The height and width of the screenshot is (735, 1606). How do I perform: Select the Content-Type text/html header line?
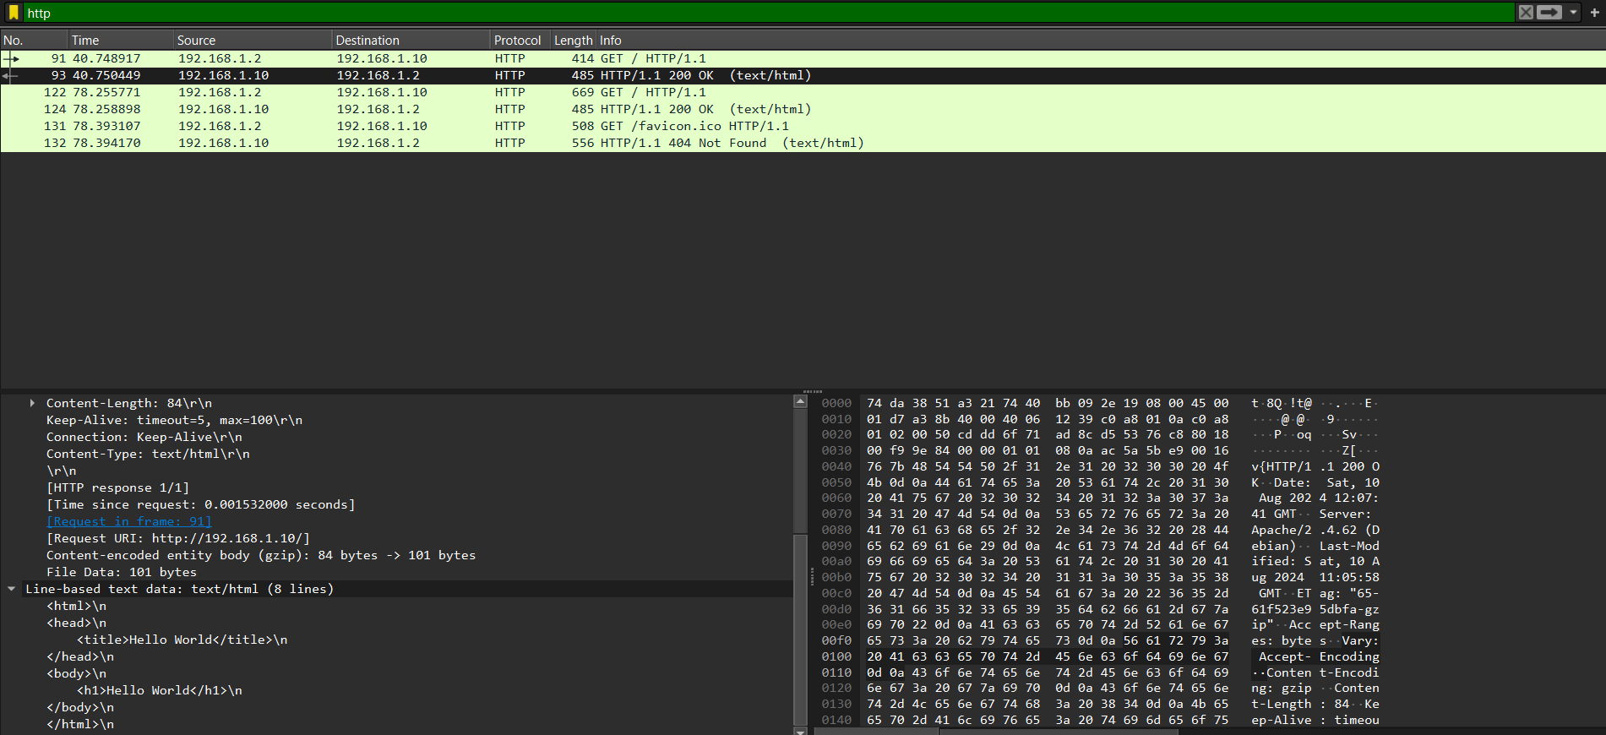pyautogui.click(x=148, y=454)
